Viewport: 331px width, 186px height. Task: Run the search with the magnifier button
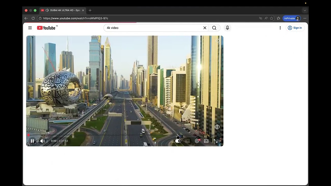(214, 28)
